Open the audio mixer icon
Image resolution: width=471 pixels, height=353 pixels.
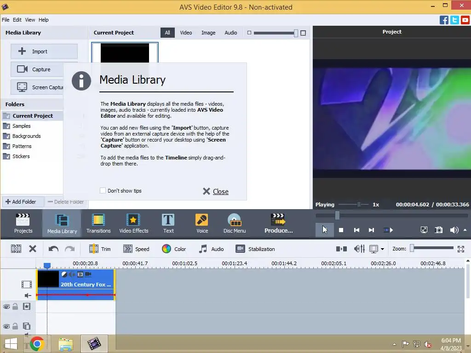[x=359, y=249]
